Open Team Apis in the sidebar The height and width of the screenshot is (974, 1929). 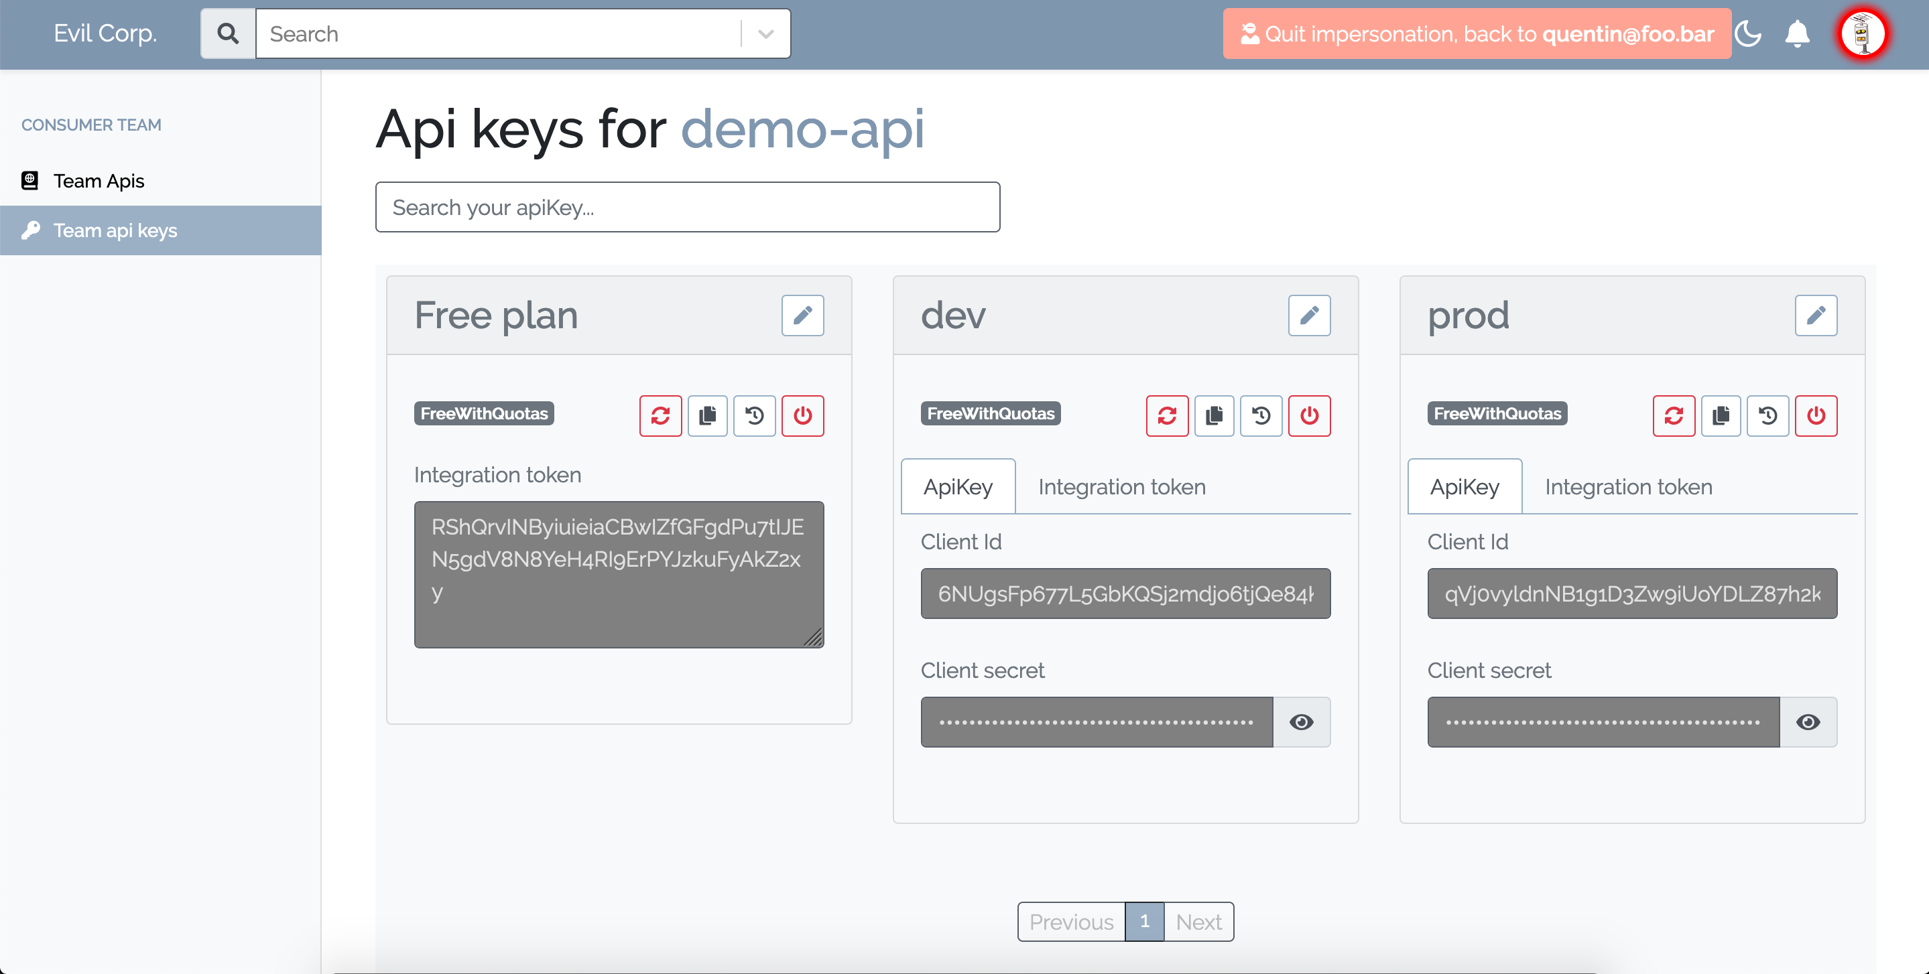[x=99, y=181]
